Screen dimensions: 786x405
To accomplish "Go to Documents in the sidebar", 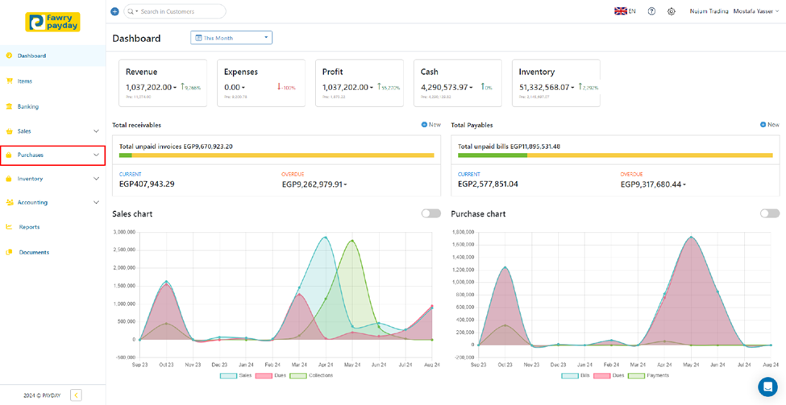I will pyautogui.click(x=34, y=253).
